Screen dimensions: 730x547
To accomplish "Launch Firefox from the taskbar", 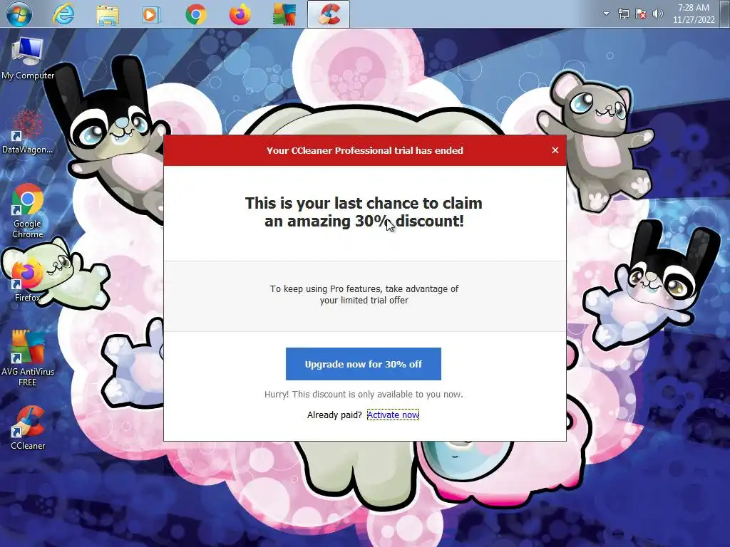I will pos(240,14).
